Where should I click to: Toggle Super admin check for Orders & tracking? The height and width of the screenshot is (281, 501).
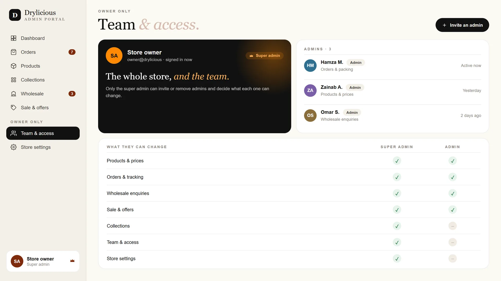click(397, 177)
